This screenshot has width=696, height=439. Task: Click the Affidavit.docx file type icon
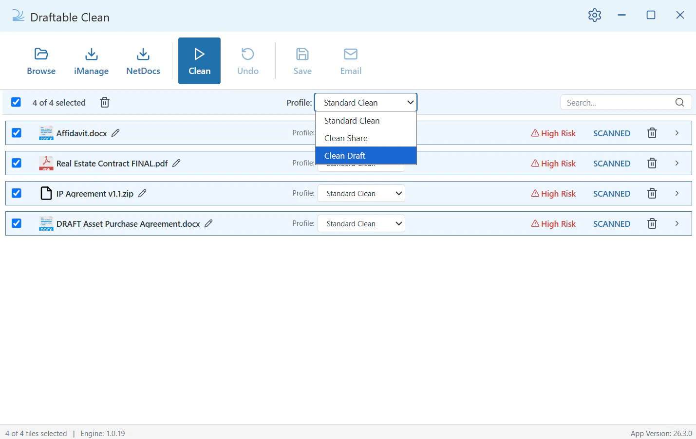[x=46, y=133]
